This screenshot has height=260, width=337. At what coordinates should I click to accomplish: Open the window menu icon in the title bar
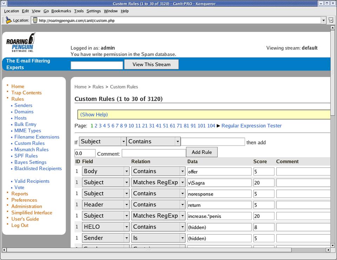point(4,4)
